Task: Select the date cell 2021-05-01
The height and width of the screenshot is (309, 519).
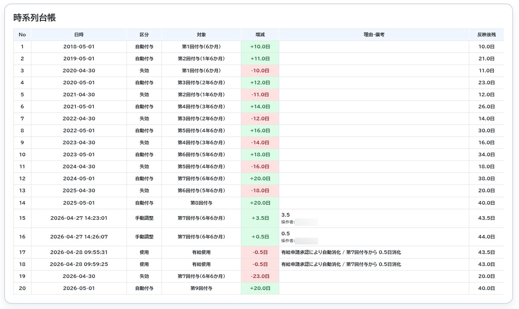Action: [x=79, y=106]
